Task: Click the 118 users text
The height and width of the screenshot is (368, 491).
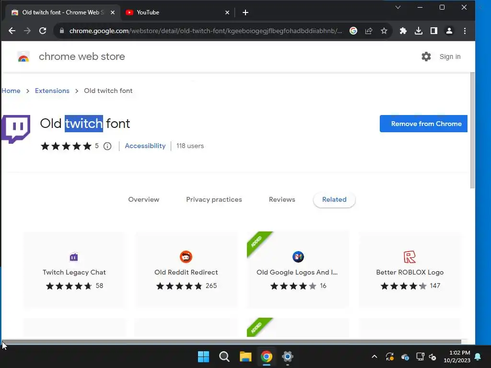Action: pyautogui.click(x=190, y=146)
